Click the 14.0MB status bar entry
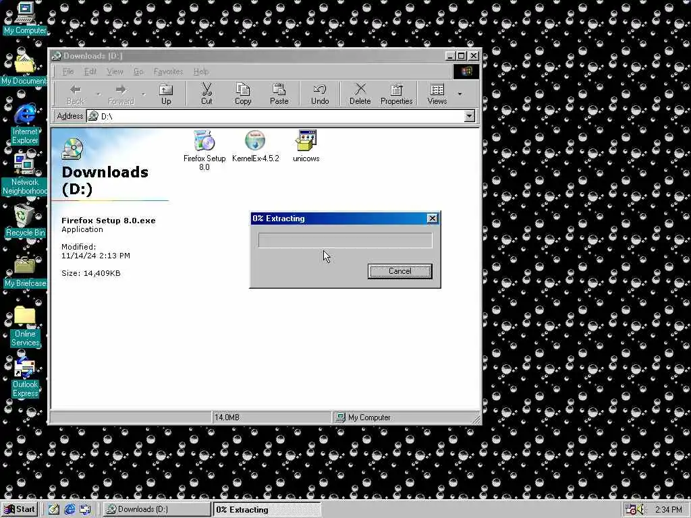 [x=271, y=418]
